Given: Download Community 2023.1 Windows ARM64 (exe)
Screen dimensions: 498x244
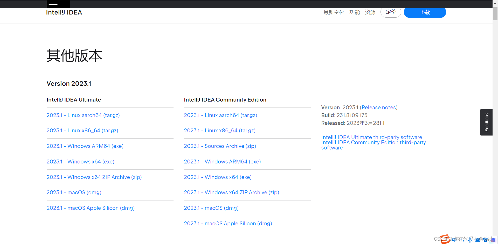Looking at the screenshot, I should [222, 162].
